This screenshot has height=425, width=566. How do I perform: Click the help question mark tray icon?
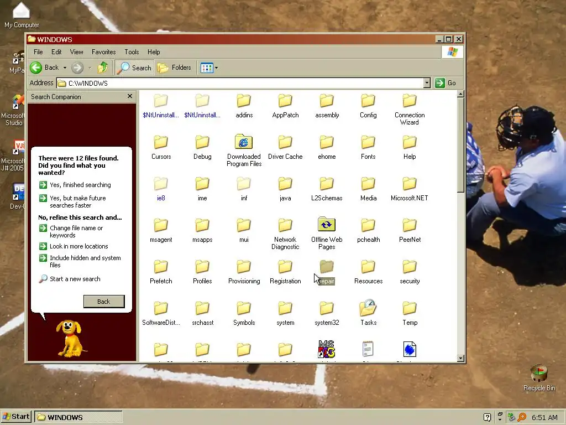487,417
